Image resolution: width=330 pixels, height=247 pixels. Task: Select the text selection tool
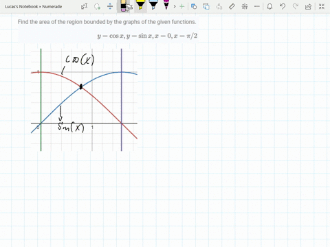click(85, 6)
